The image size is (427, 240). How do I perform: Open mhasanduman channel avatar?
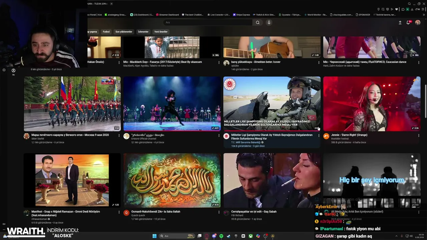(x=26, y=213)
